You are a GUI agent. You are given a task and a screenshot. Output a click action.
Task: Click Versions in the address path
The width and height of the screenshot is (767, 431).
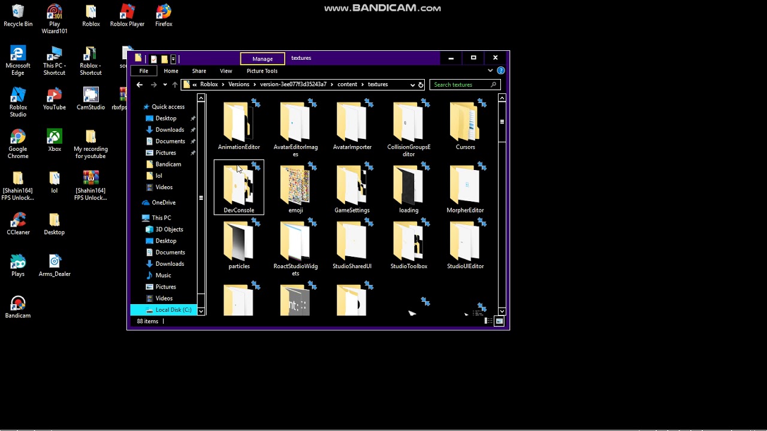(x=238, y=84)
